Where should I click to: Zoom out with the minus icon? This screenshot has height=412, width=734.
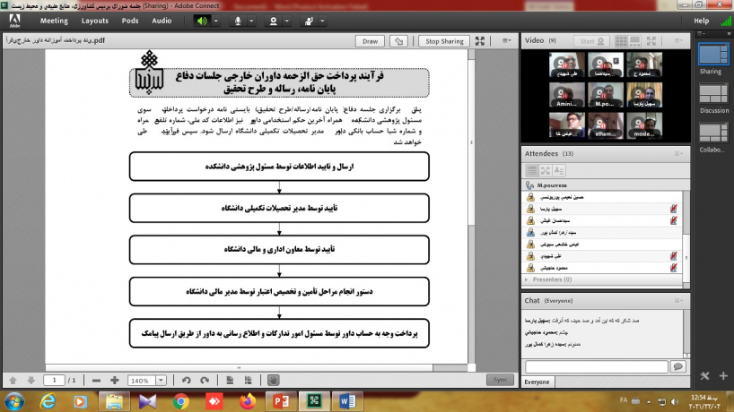(95, 380)
